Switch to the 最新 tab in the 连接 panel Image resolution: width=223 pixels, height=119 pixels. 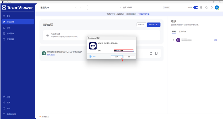[x=174, y=32]
